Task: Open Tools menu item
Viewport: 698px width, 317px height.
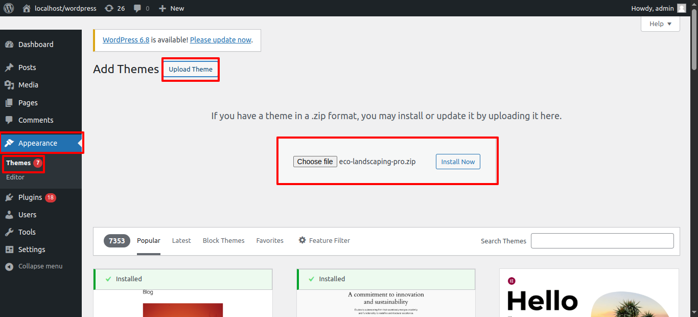Action: pyautogui.click(x=41, y=232)
